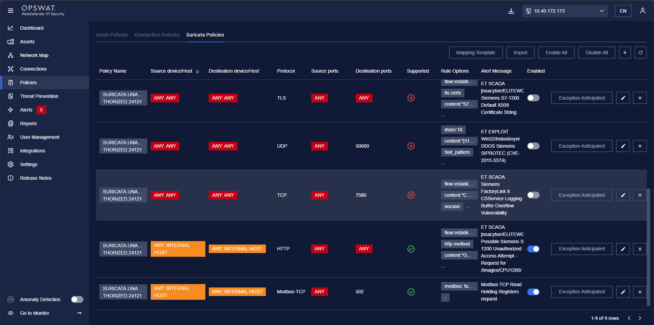The image size is (654, 325).
Task: Delete the TCP 7580 policy row
Action: pyautogui.click(x=640, y=195)
